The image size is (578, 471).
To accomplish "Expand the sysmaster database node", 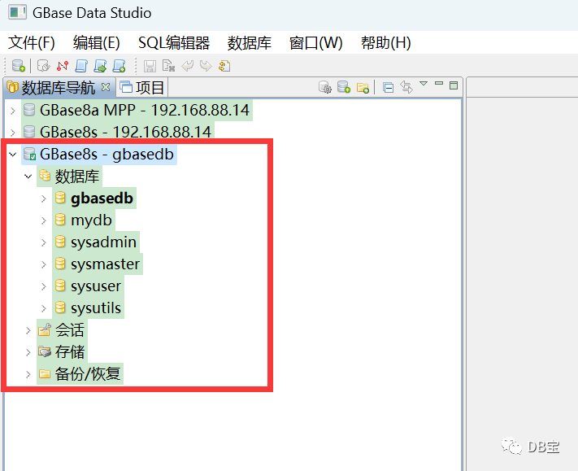I will (44, 264).
